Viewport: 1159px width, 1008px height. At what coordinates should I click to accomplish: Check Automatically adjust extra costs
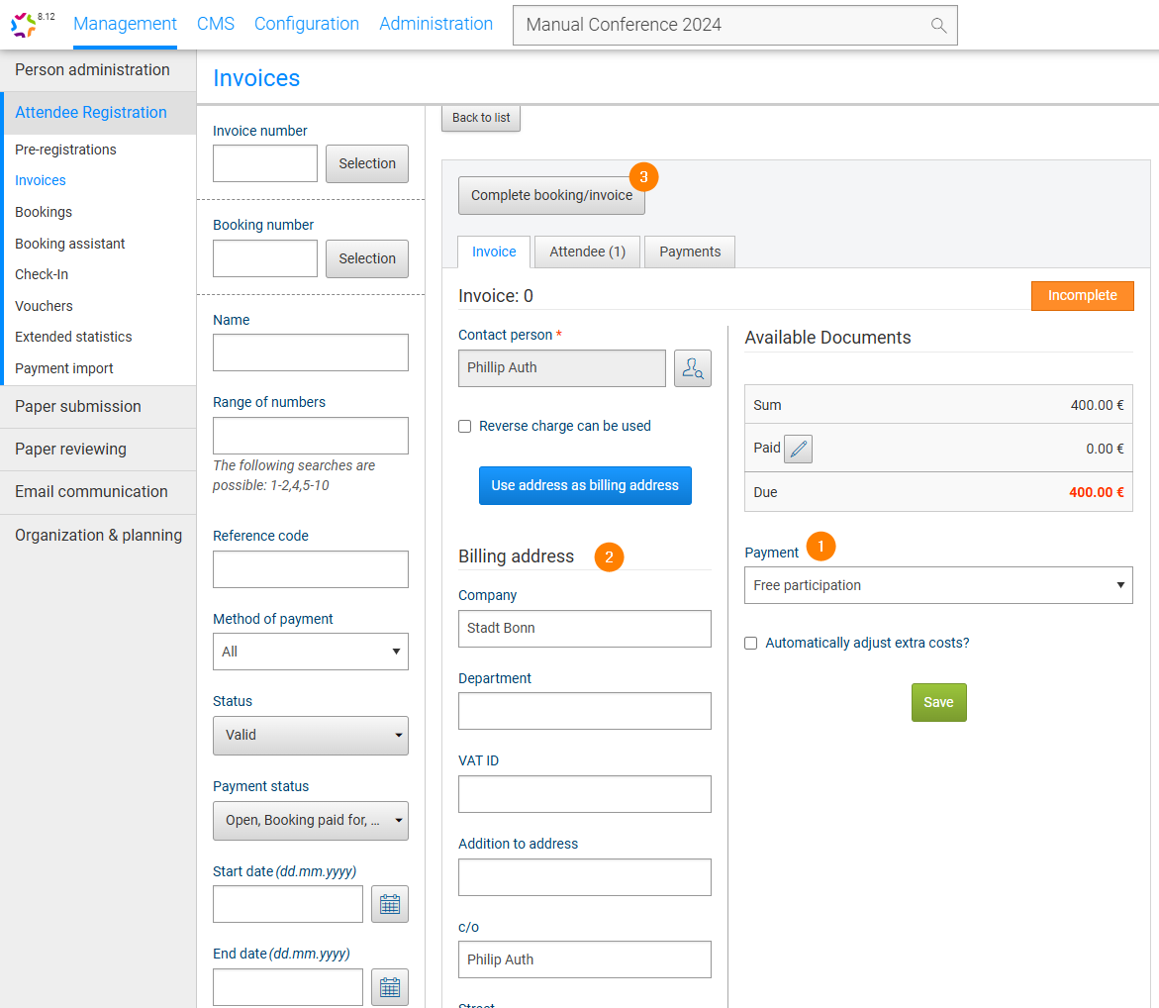[x=751, y=644]
